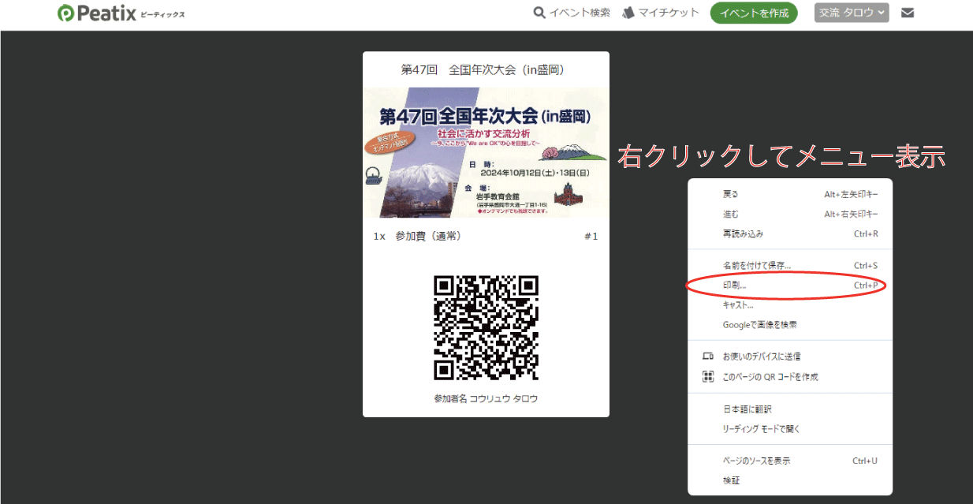Click the Peatix logo
This screenshot has width=973, height=504.
click(x=121, y=13)
